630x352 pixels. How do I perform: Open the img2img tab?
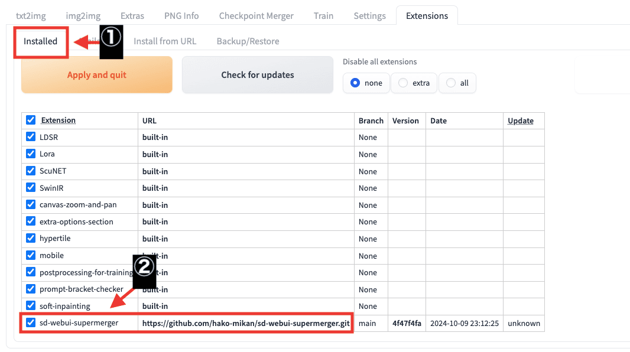click(83, 16)
